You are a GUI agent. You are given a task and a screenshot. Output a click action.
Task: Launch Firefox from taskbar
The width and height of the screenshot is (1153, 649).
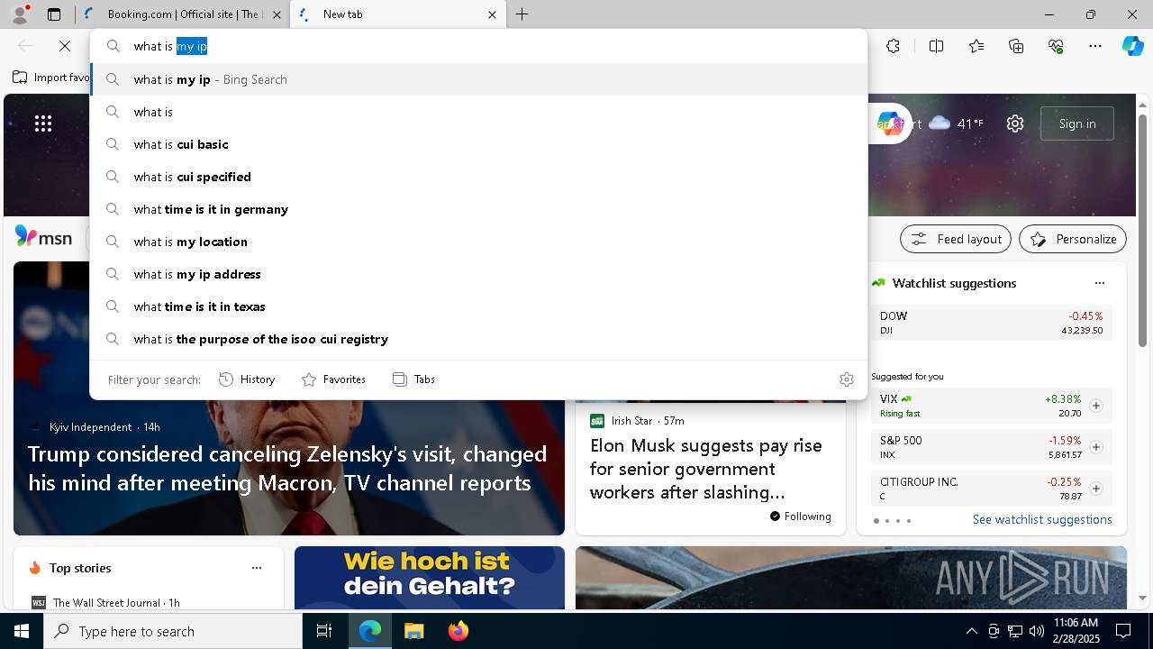click(458, 631)
